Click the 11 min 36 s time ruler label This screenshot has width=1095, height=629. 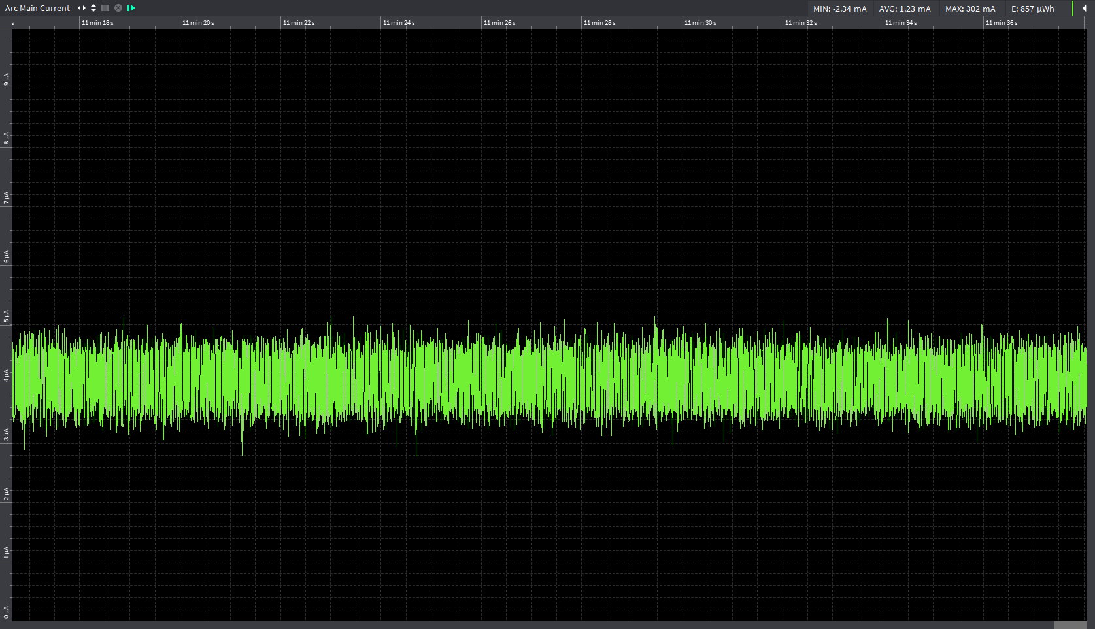pyautogui.click(x=1002, y=23)
